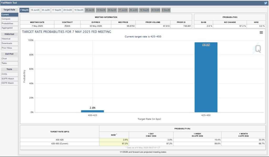Click the Q watermark logo on chart

click(x=258, y=49)
